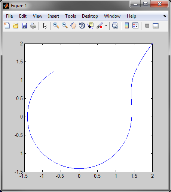
Task: Enable the Rotate 3D tool
Action: click(x=82, y=25)
